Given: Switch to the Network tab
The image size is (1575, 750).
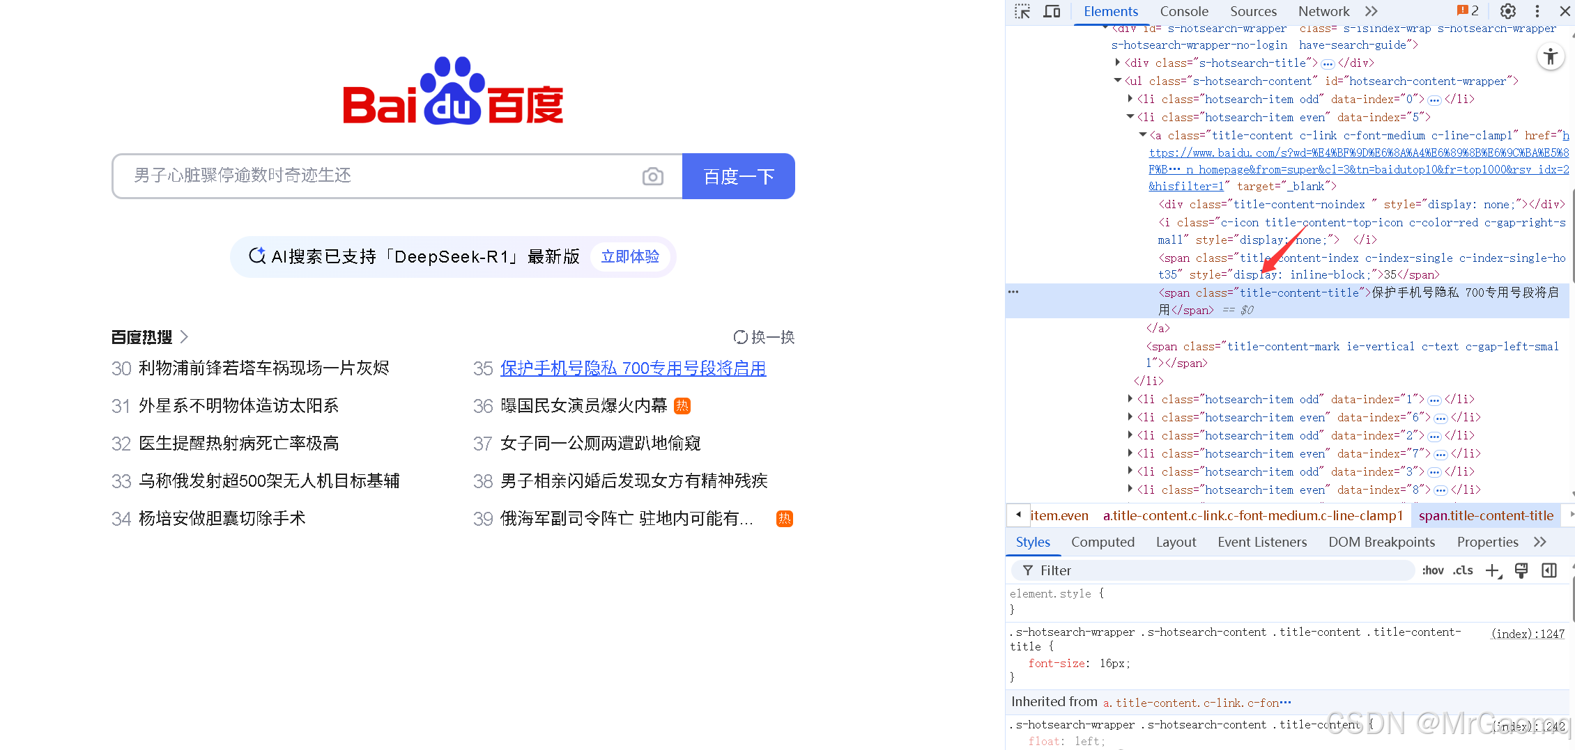Looking at the screenshot, I should (x=1324, y=11).
